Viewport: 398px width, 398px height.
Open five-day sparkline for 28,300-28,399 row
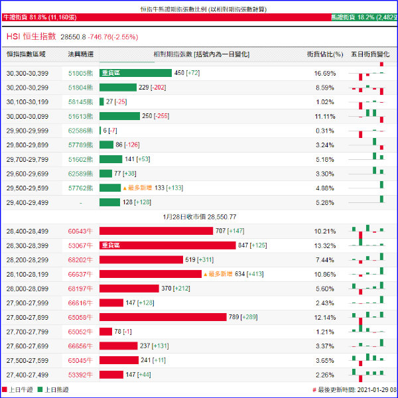click(x=367, y=242)
